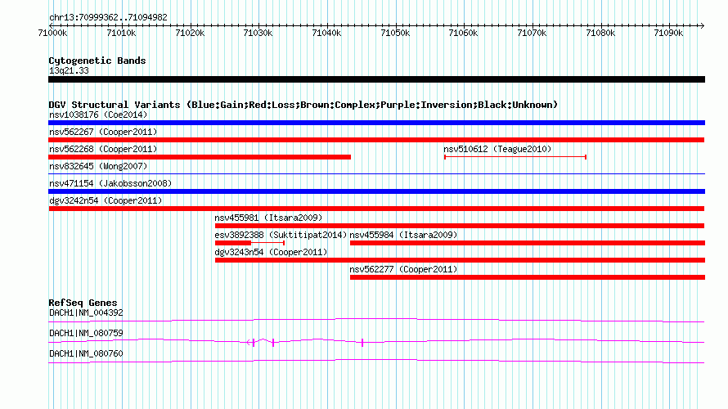Open the esv3892388 (Suktitipat2014) variant label
This screenshot has width=728, height=409.
[281, 235]
